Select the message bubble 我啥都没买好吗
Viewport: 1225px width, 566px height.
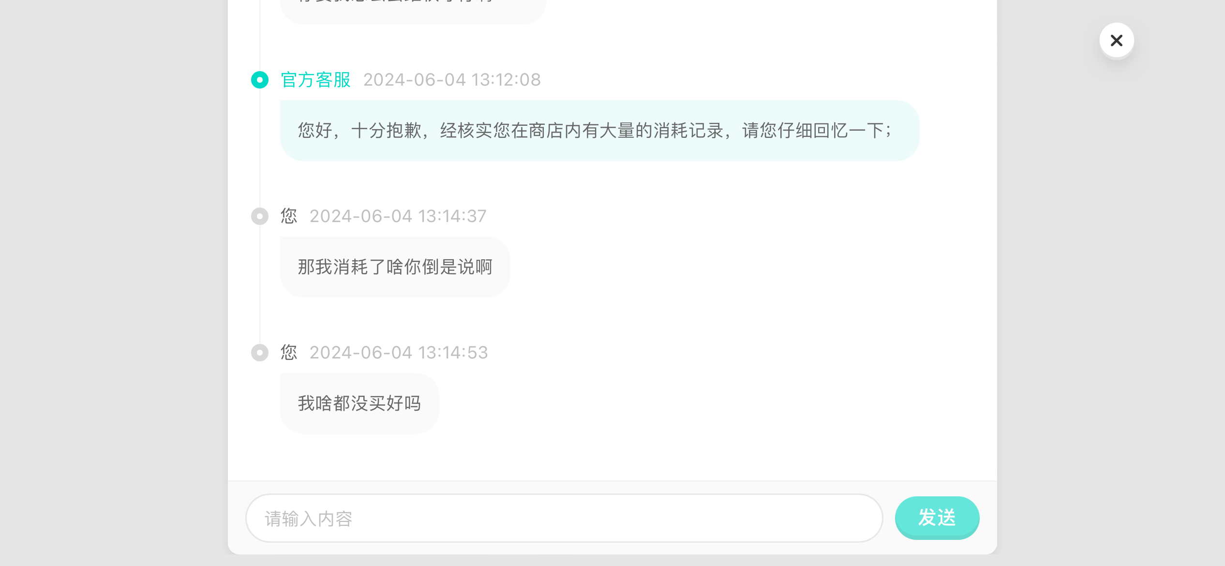coord(359,403)
